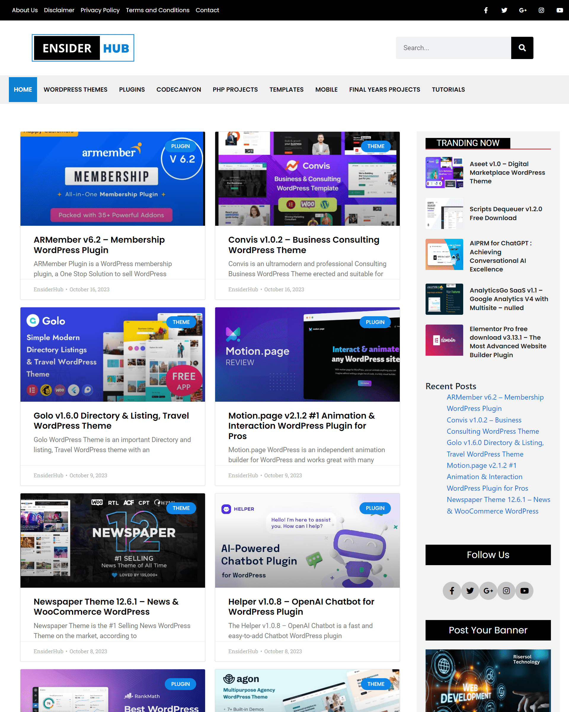Open trending Scripts Dequeuer title
This screenshot has width=569, height=712.
pyautogui.click(x=506, y=213)
